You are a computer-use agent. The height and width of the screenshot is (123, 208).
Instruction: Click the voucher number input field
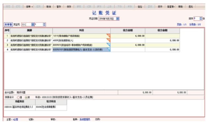coord(39,24)
